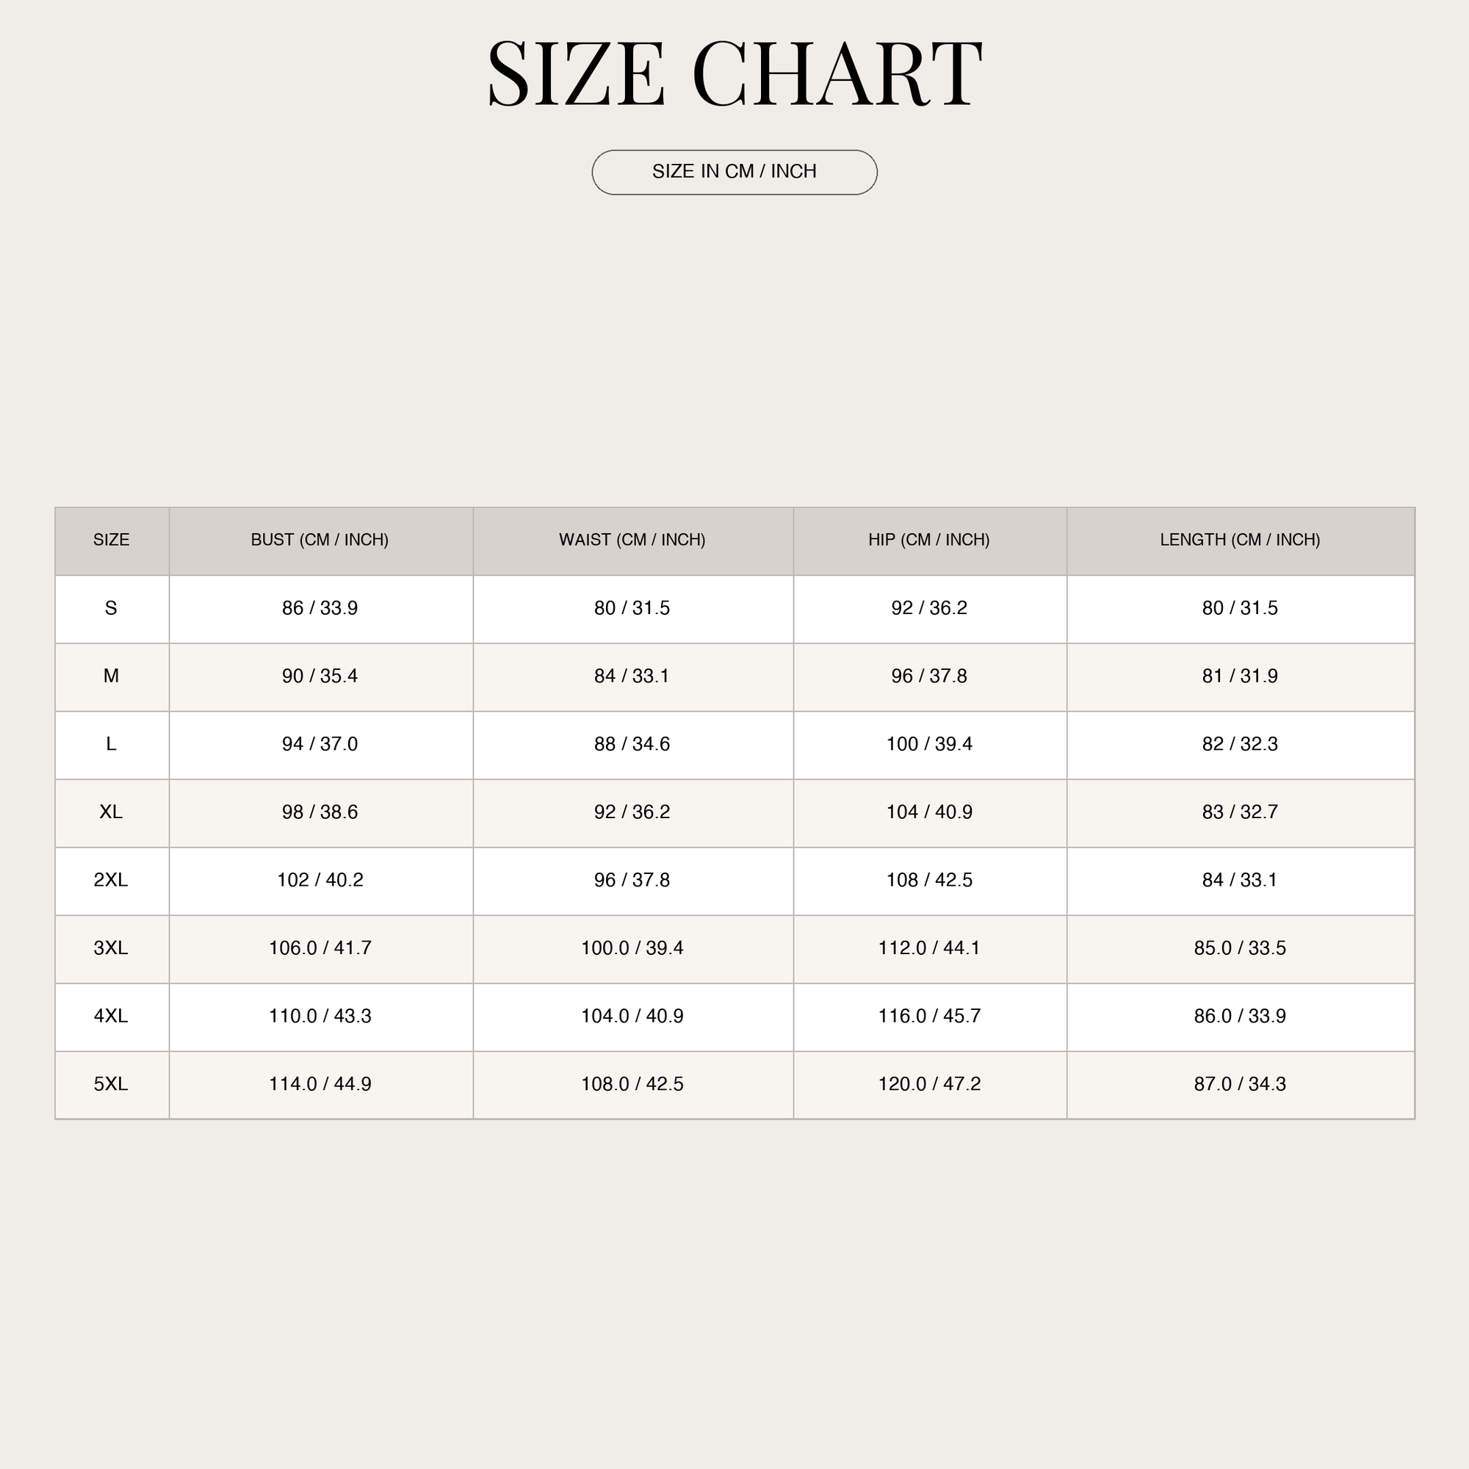Select the BUST (CM / INCH) column header
The image size is (1469, 1469).
(320, 540)
